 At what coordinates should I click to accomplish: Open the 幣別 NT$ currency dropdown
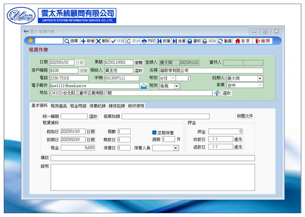(173, 78)
